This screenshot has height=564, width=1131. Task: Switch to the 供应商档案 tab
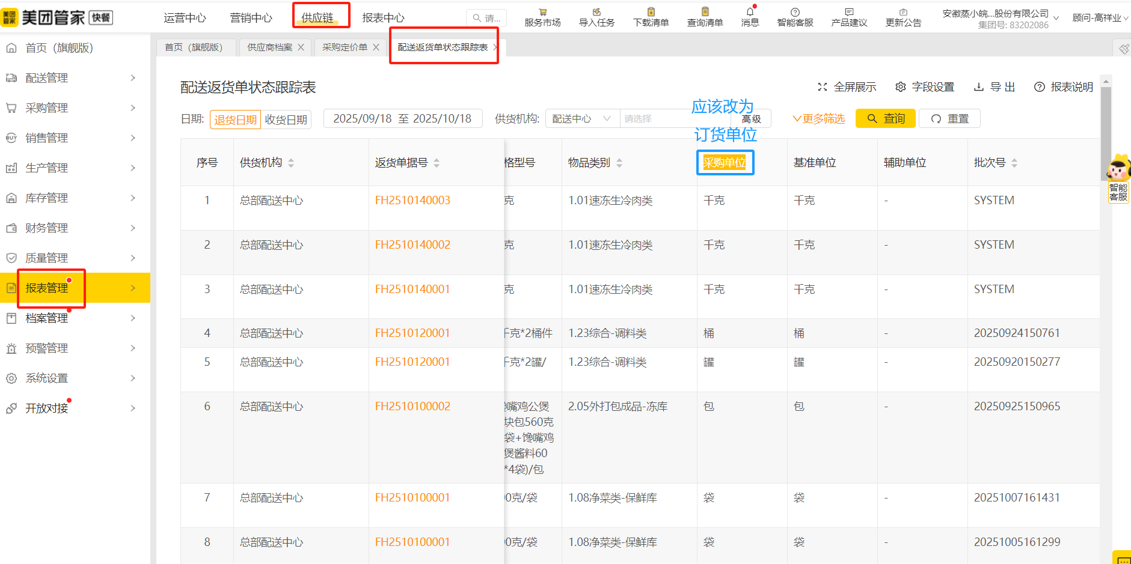coord(270,47)
